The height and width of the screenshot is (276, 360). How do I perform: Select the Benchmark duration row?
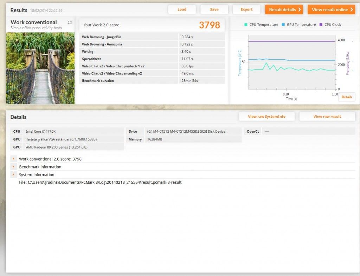pyautogui.click(x=152, y=81)
